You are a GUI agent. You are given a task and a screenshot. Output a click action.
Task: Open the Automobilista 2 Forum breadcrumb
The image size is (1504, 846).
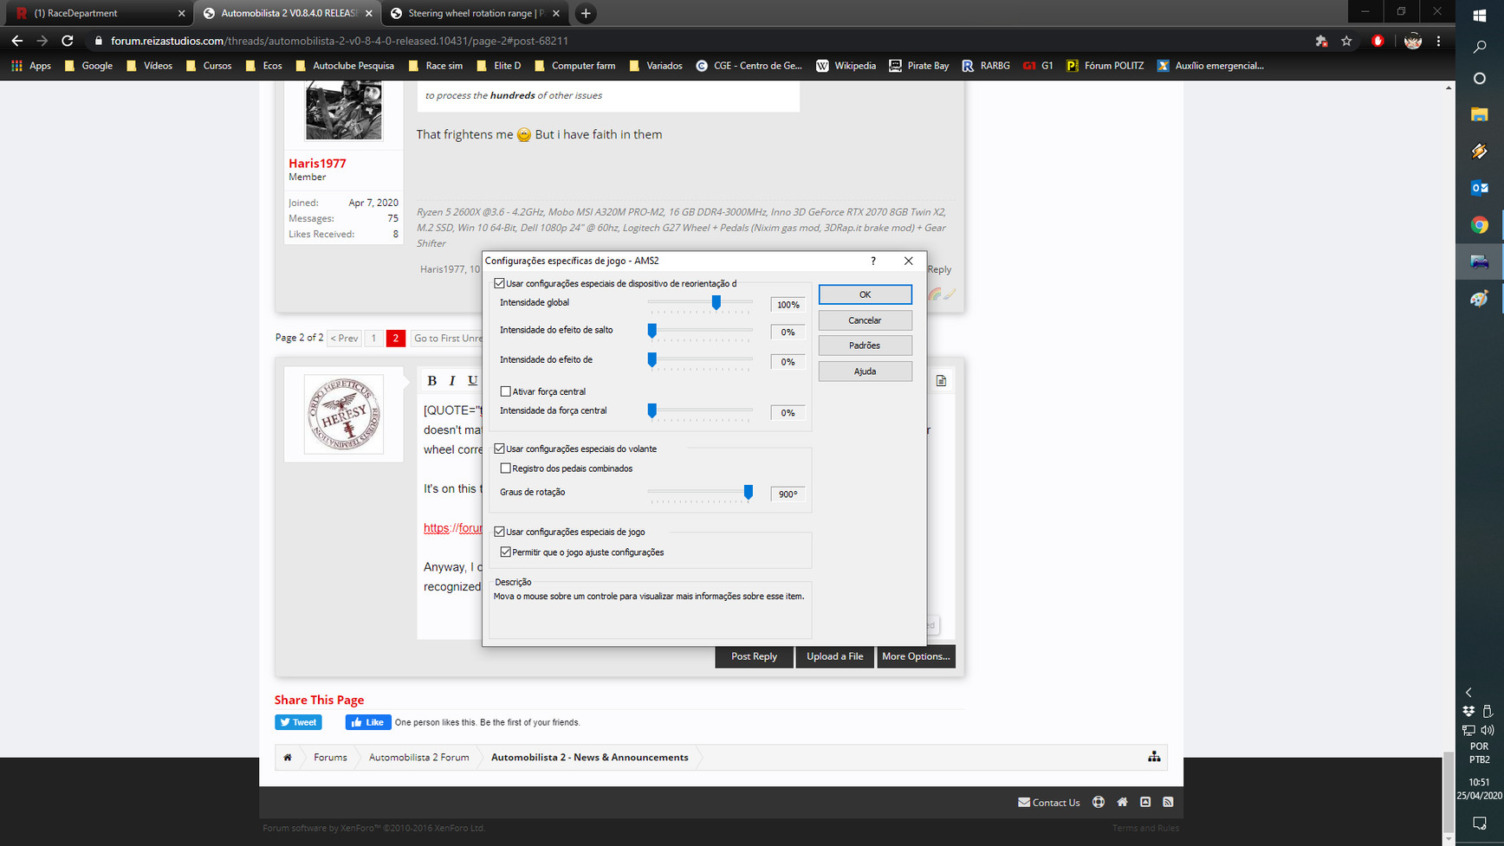pyautogui.click(x=418, y=757)
